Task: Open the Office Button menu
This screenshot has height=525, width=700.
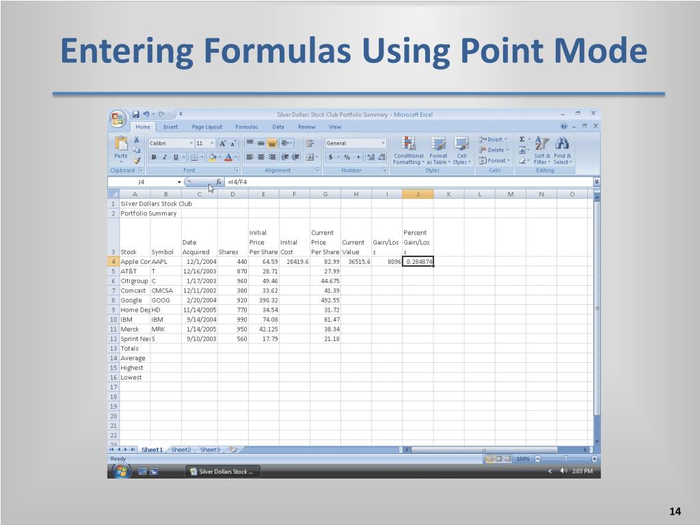Action: point(118,119)
